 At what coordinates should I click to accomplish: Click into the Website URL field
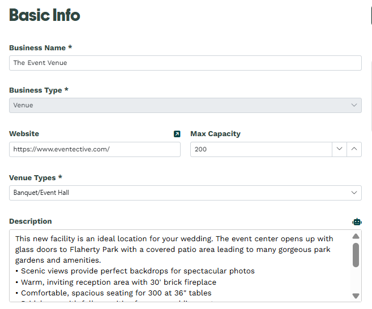pos(95,149)
